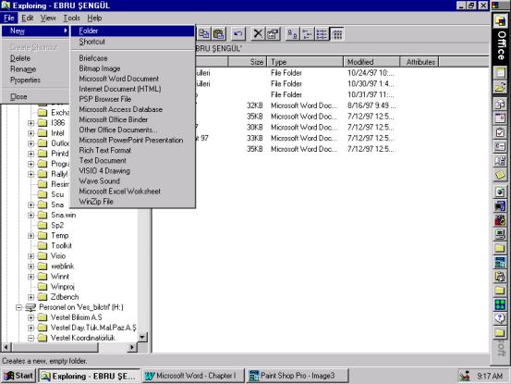
Task: Open the Edit menu
Action: (x=28, y=18)
